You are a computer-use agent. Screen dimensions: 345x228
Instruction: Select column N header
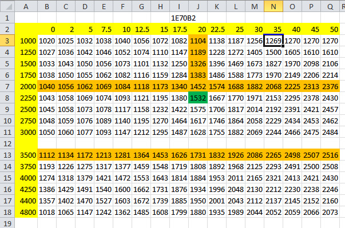273,6
